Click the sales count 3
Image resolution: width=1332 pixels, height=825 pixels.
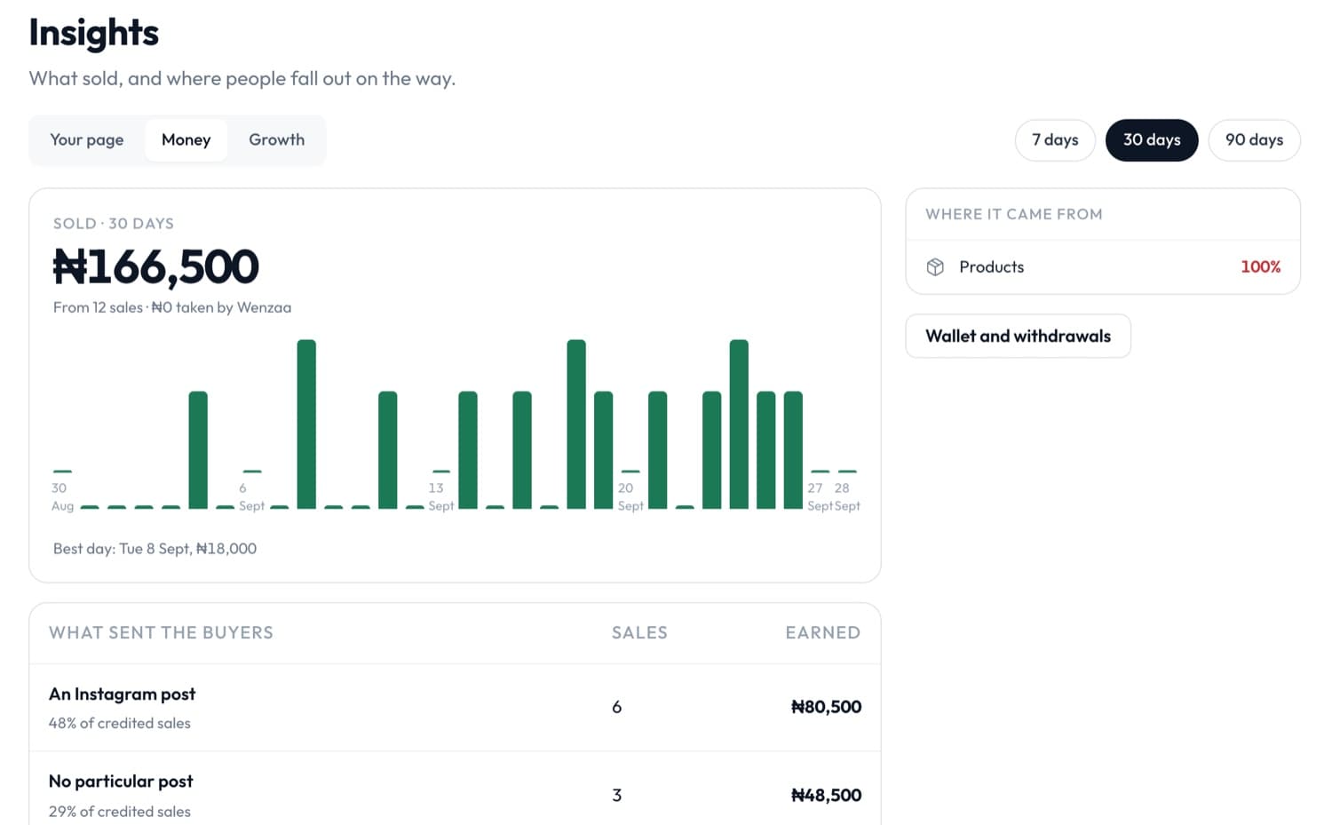pyautogui.click(x=617, y=796)
